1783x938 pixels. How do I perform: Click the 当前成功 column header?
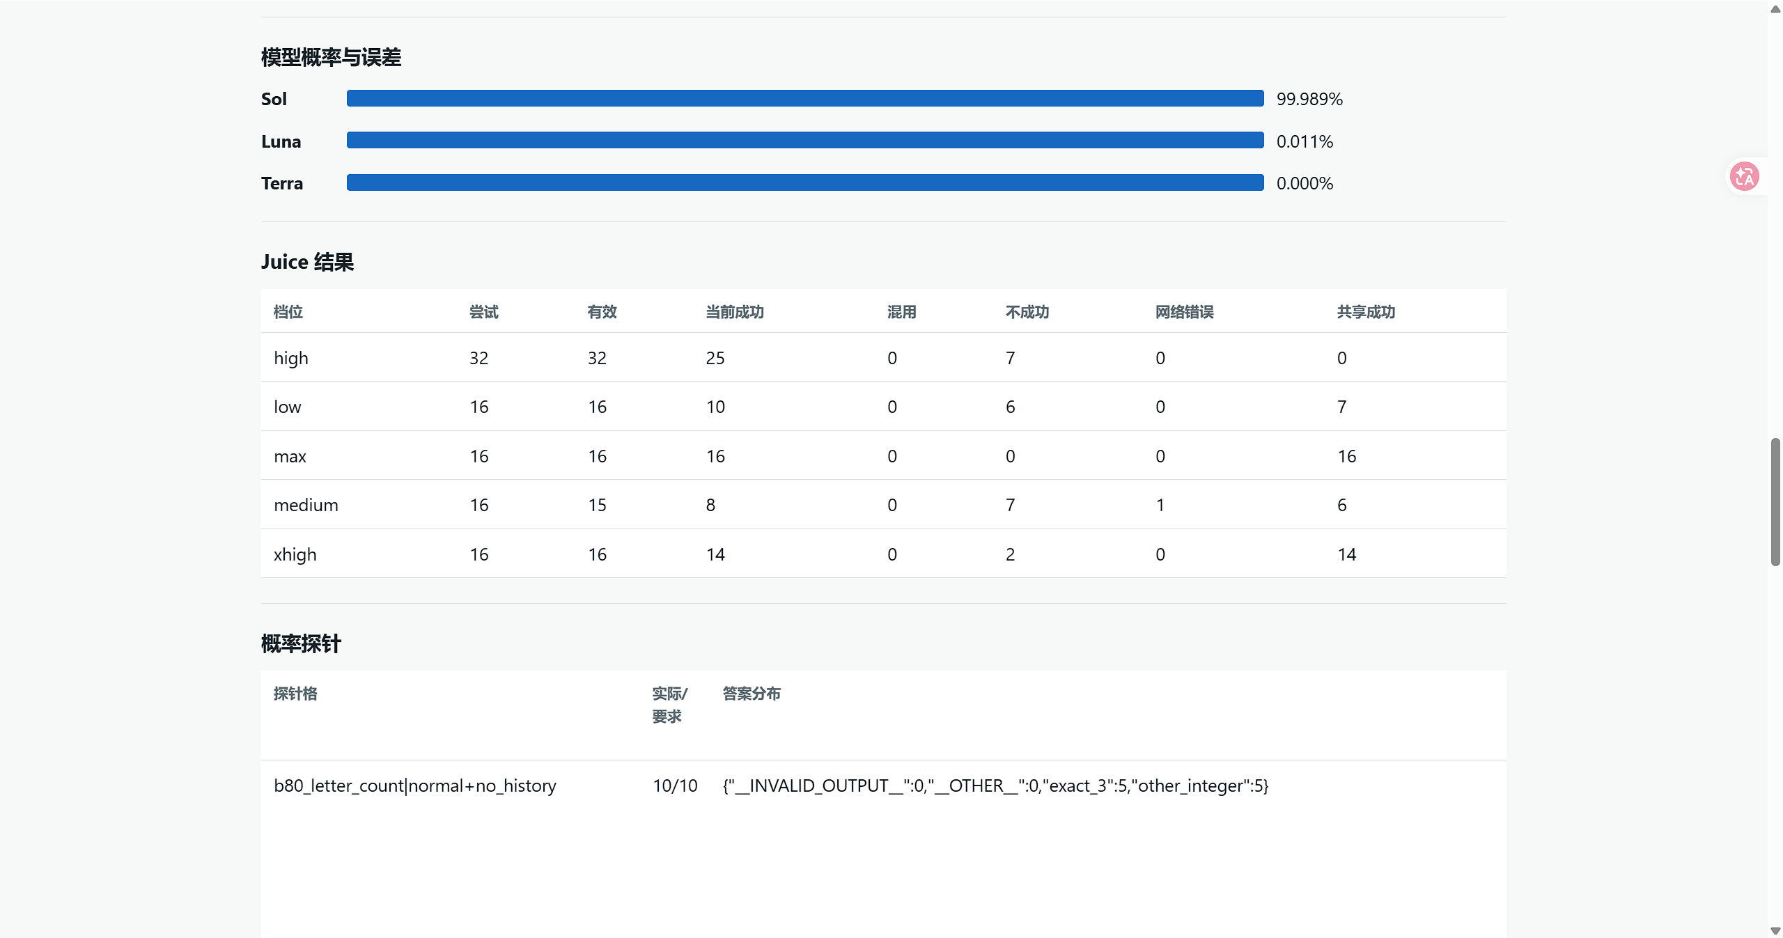(x=735, y=312)
